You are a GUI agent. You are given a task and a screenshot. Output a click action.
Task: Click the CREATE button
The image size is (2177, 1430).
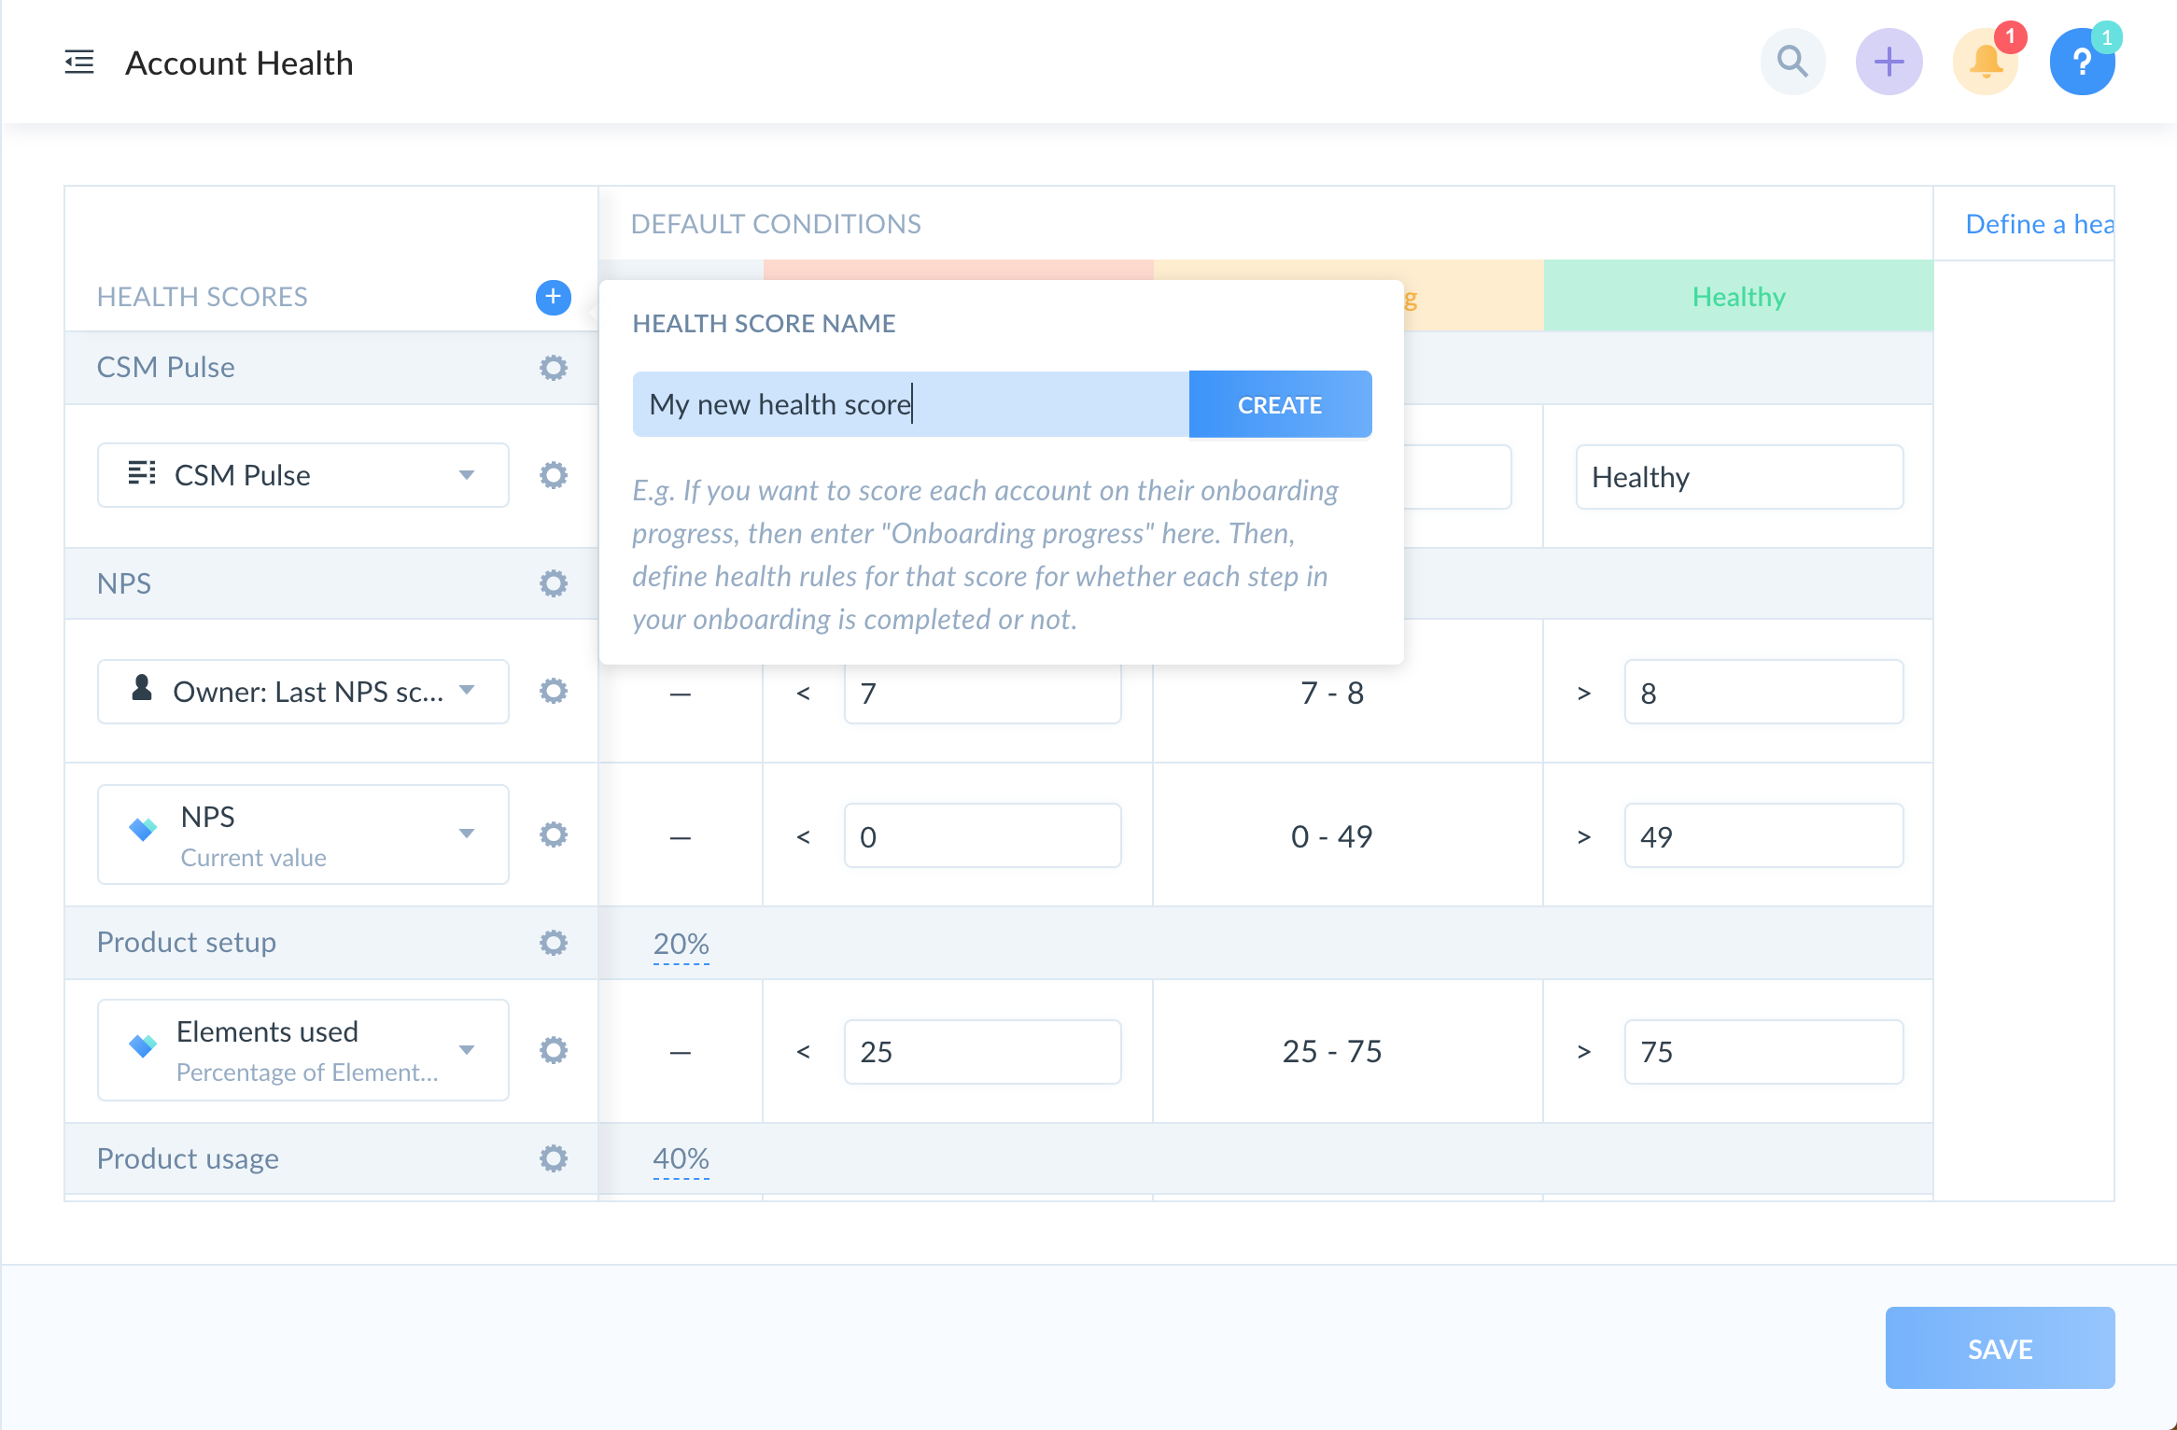pos(1279,405)
